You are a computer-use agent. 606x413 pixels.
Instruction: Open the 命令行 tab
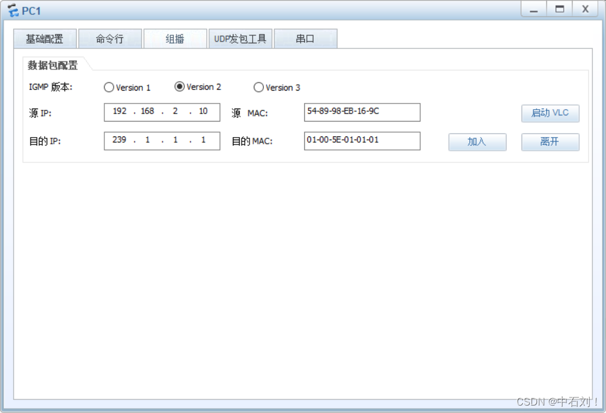[110, 38]
